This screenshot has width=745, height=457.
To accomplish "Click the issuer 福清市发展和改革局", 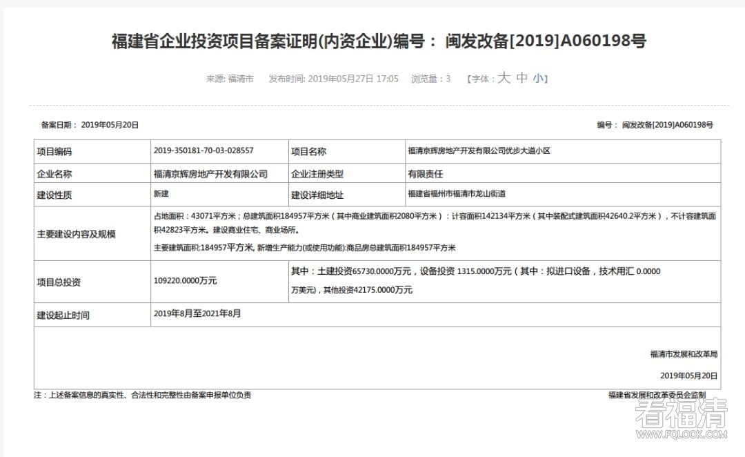I will click(684, 354).
